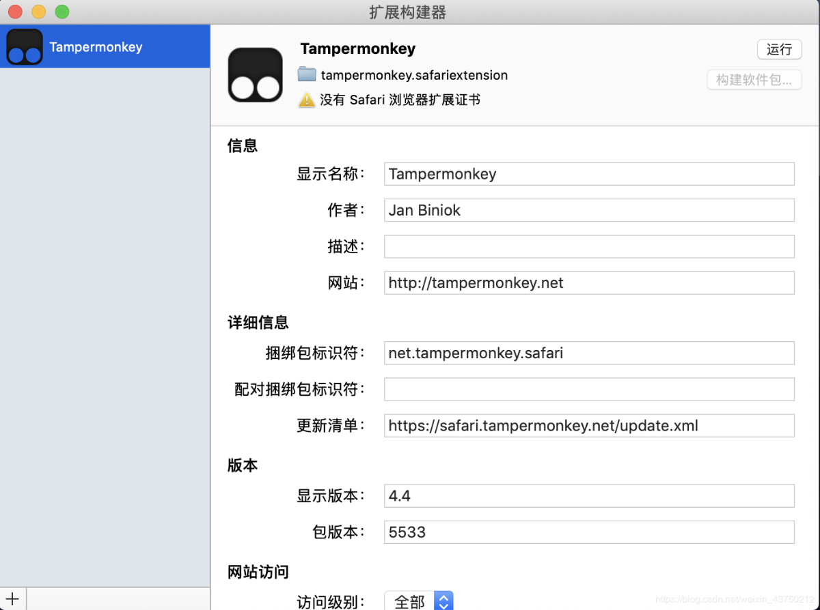Viewport: 820px width, 610px height.
Task: Click the 详细信息 section heading
Action: click(x=258, y=322)
